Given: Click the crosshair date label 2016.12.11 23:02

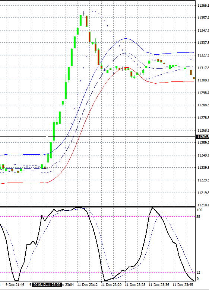Looking at the screenshot, I should [47, 284].
